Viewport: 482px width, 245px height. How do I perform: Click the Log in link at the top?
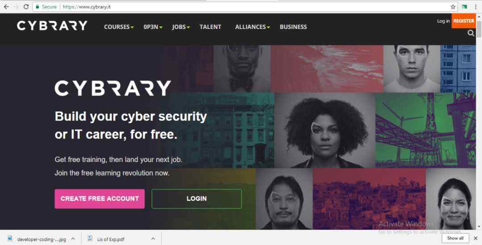point(443,21)
